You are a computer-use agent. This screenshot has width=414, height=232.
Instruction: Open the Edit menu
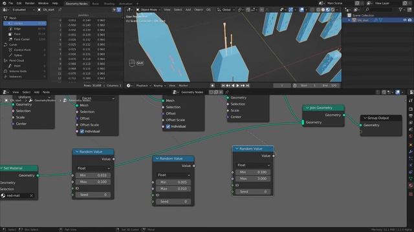coord(19,3)
